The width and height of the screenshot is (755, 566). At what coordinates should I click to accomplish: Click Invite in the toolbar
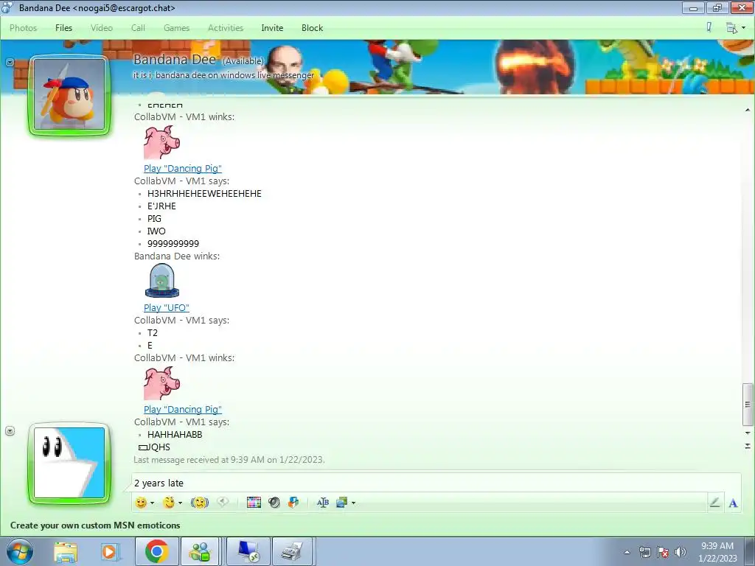pos(272,28)
